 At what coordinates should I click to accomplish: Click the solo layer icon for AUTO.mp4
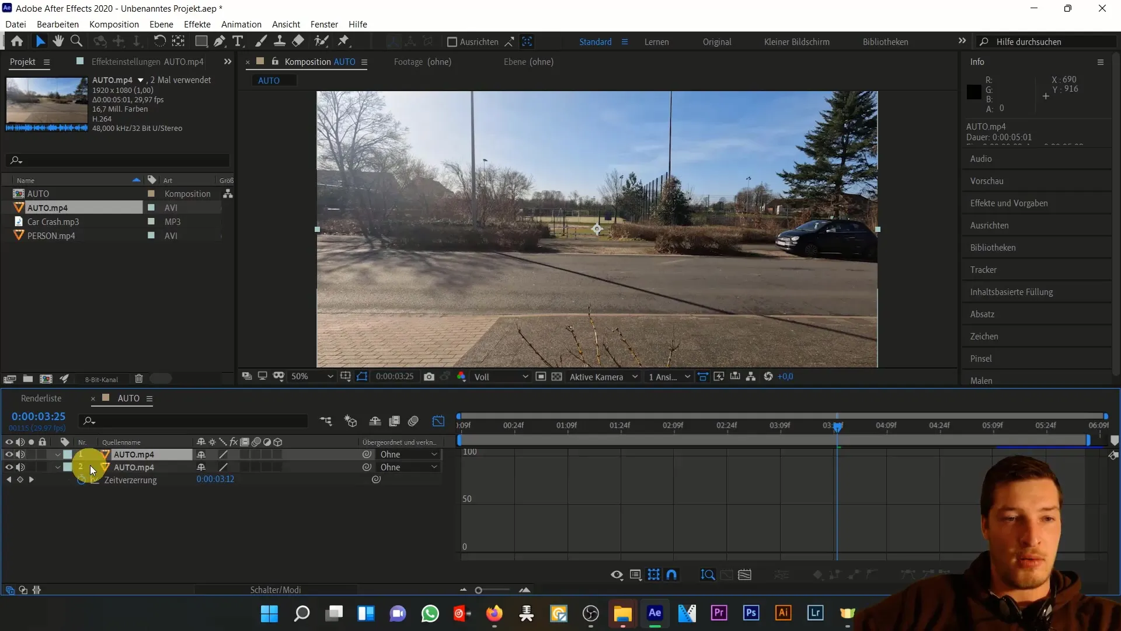point(31,454)
